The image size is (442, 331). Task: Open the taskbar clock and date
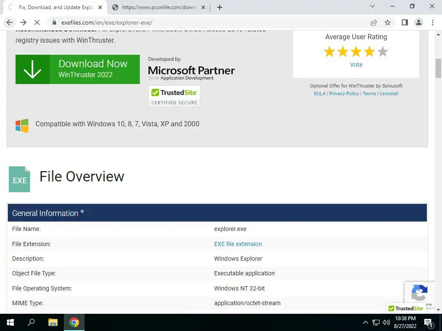point(405,322)
